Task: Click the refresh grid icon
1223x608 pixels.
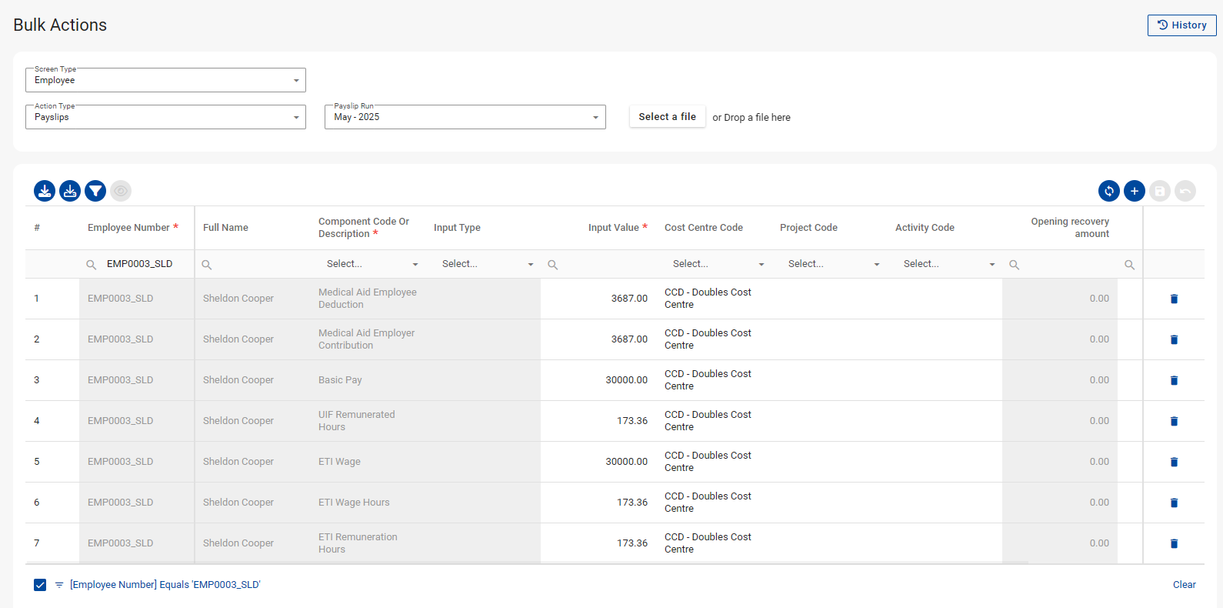Action: pyautogui.click(x=1108, y=191)
